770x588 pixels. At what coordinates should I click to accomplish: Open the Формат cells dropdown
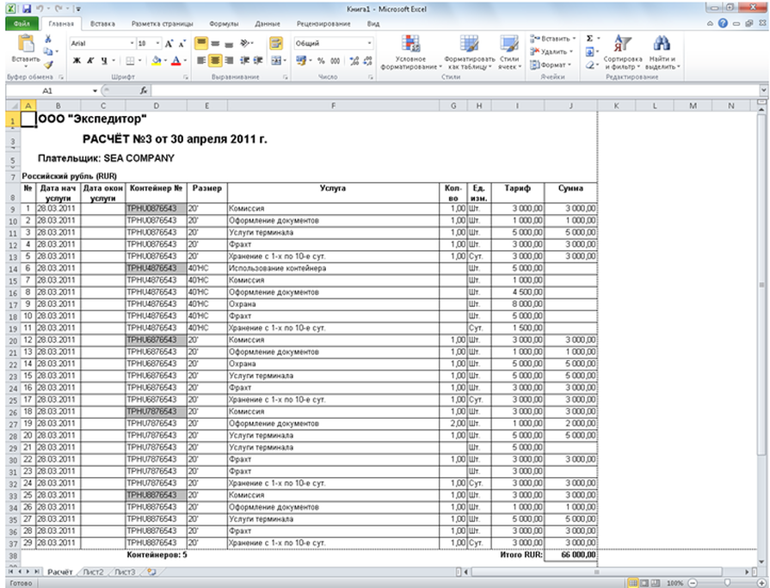click(x=551, y=64)
